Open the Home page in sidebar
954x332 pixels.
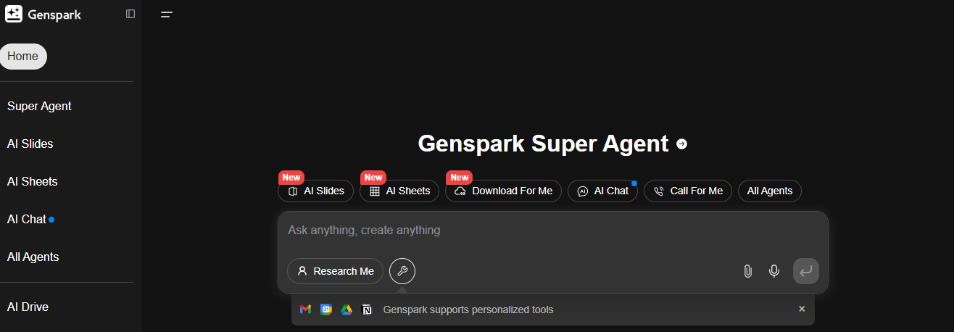point(23,57)
